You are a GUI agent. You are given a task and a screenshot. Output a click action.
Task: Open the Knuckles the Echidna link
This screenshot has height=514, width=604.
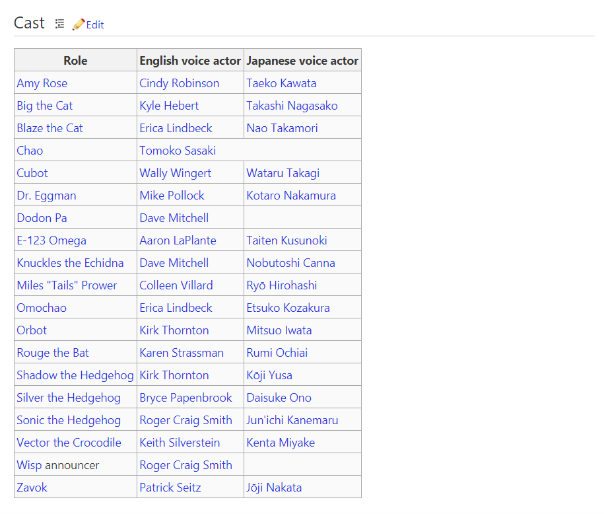[x=70, y=263]
